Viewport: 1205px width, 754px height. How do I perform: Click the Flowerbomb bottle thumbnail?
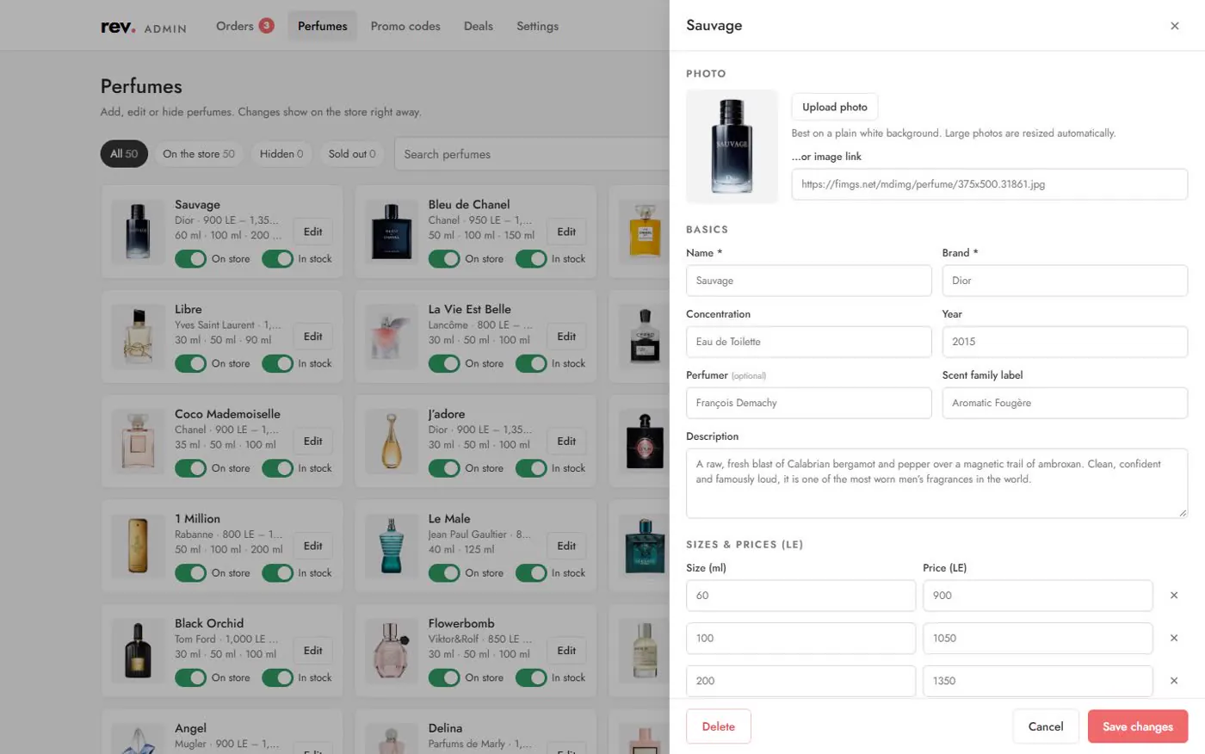coord(392,651)
